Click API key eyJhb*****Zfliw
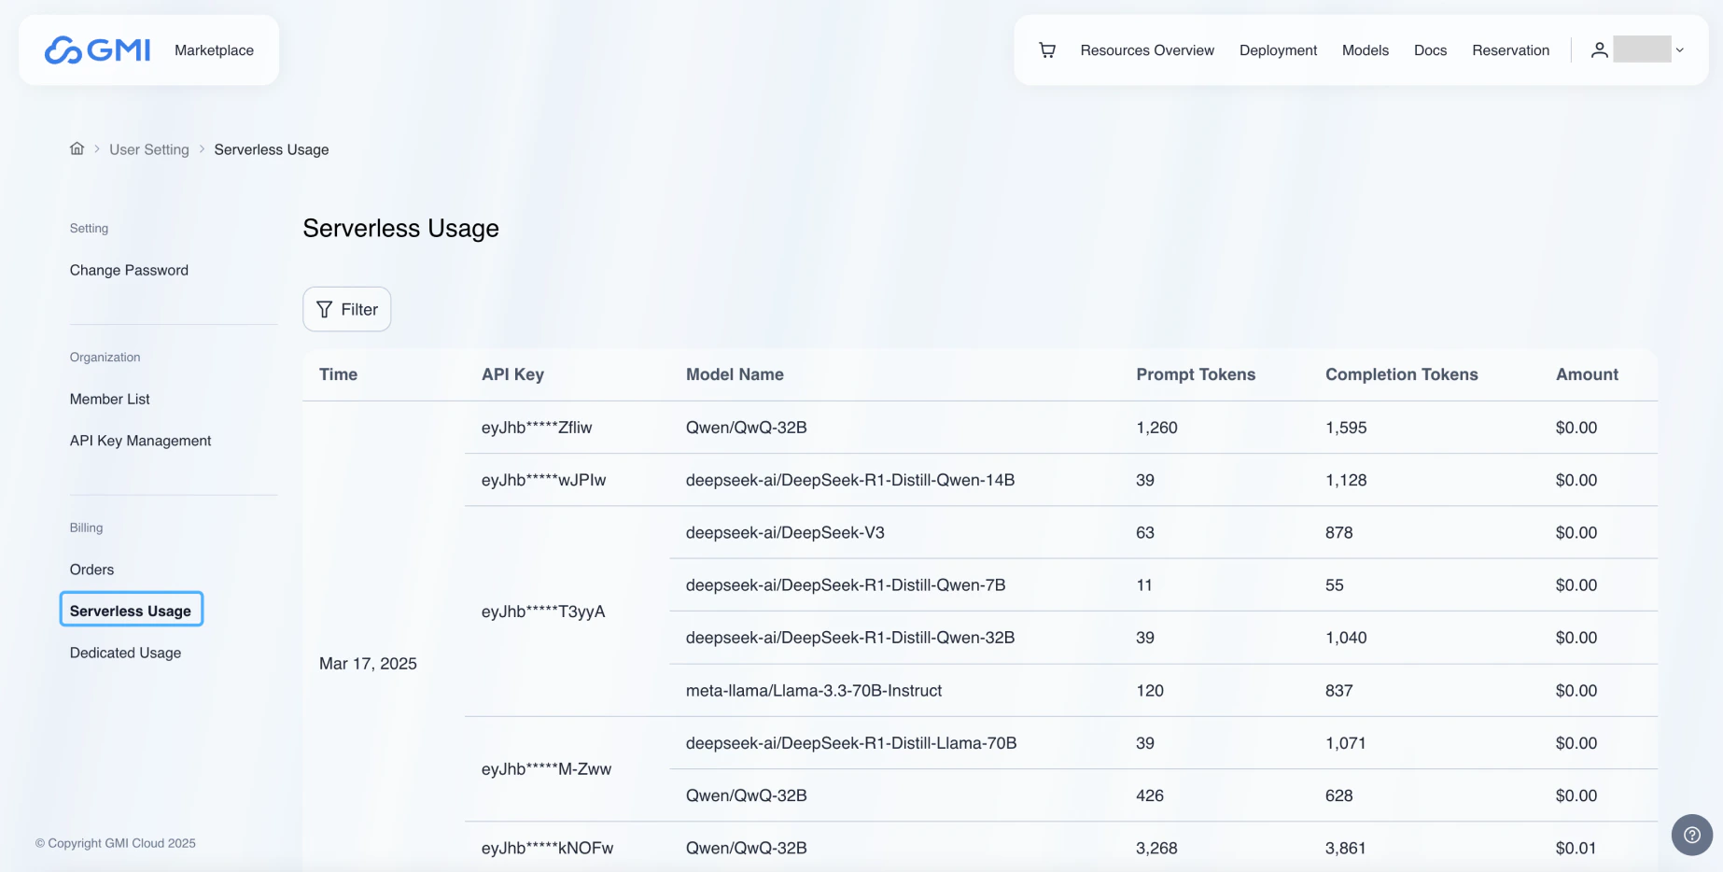 (537, 428)
